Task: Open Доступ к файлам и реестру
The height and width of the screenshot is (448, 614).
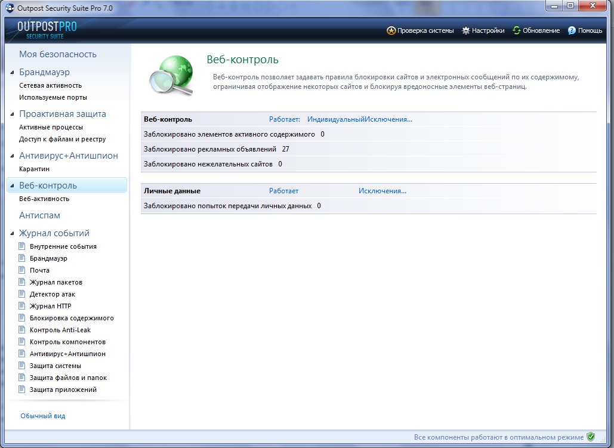Action: click(62, 139)
